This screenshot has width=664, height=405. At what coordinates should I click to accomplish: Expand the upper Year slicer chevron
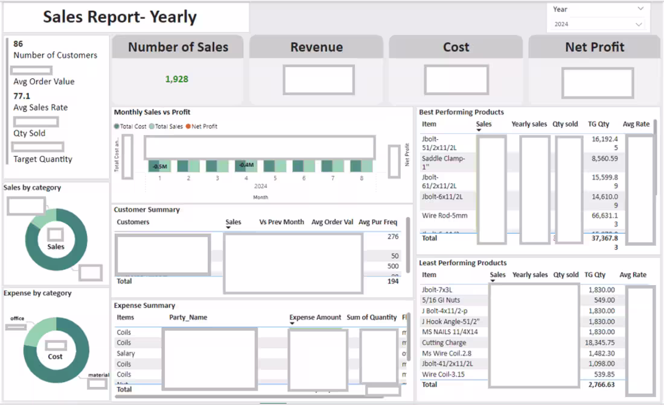click(x=641, y=8)
